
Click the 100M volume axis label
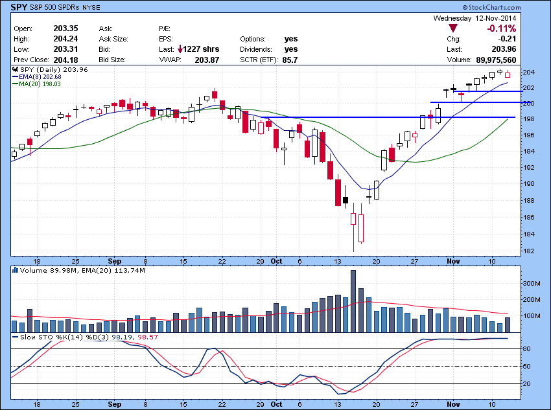532,315
